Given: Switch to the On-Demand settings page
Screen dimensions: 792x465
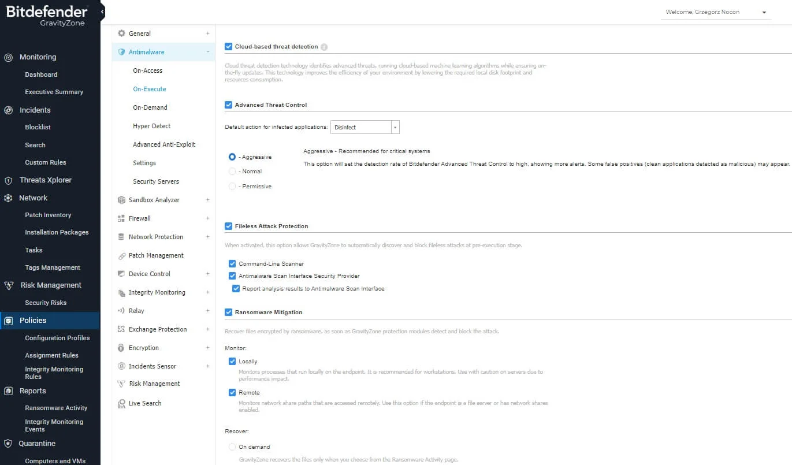Looking at the screenshot, I should click(x=149, y=107).
